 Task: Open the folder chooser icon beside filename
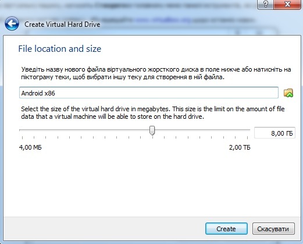coord(288,93)
